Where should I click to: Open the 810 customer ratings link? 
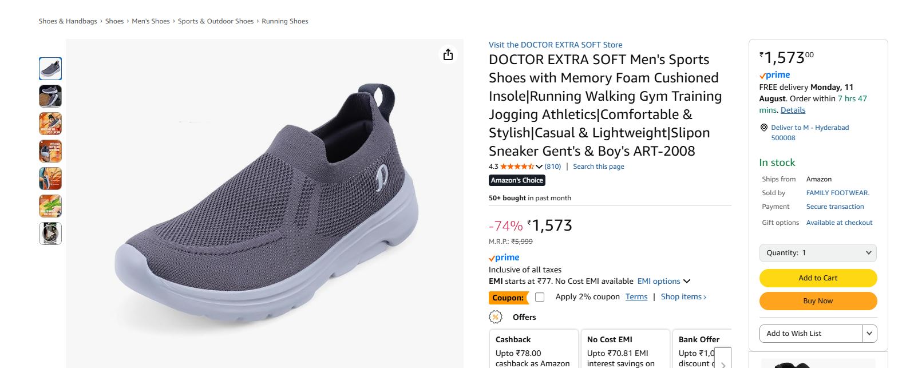tap(552, 166)
